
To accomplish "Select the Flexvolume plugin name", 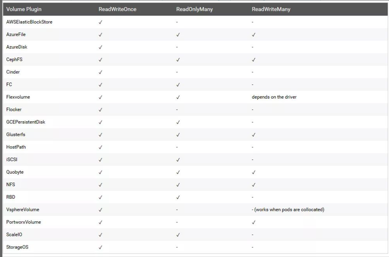I will tap(18, 97).
